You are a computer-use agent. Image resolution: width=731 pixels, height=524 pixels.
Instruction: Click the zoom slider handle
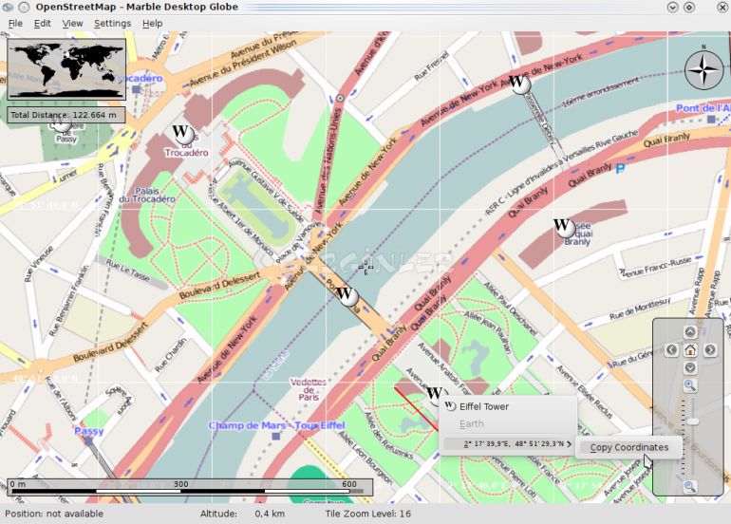pyautogui.click(x=693, y=421)
